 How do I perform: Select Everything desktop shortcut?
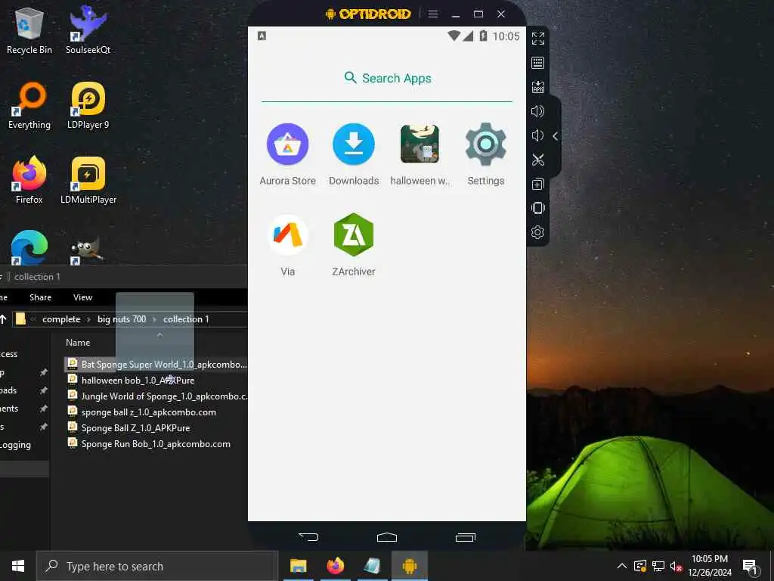[29, 106]
